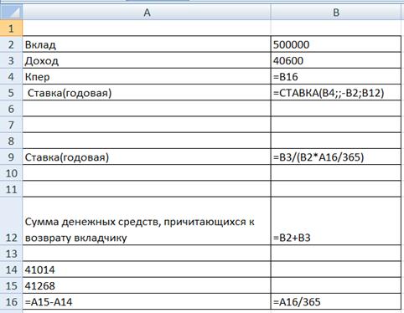Select row 16 header
Image resolution: width=404 pixels, height=313 pixels.
coord(11,302)
